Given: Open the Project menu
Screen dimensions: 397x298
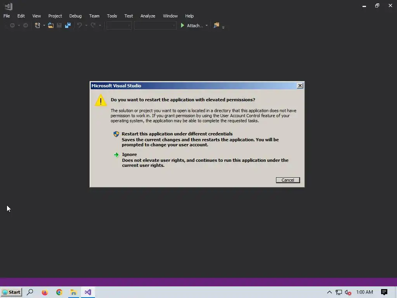Looking at the screenshot, I should pyautogui.click(x=55, y=16).
